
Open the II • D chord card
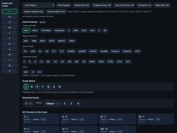tap(79, 119)
